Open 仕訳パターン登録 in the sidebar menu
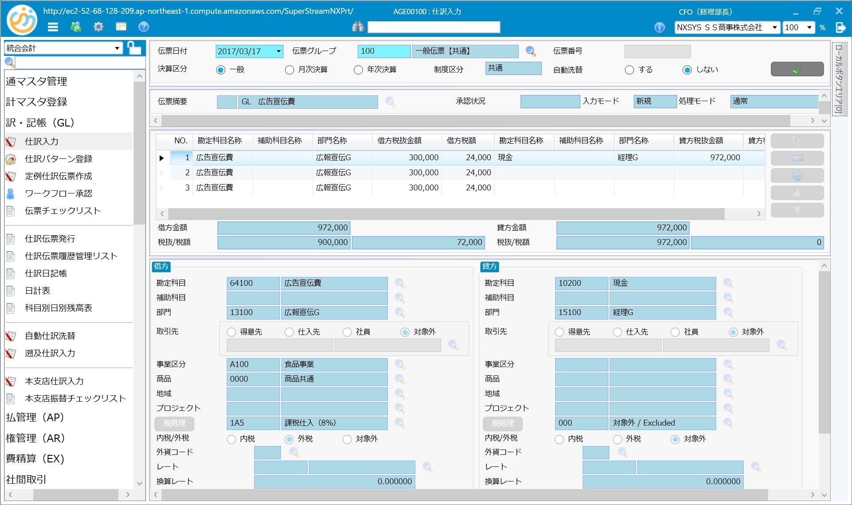852x505 pixels. tap(59, 159)
